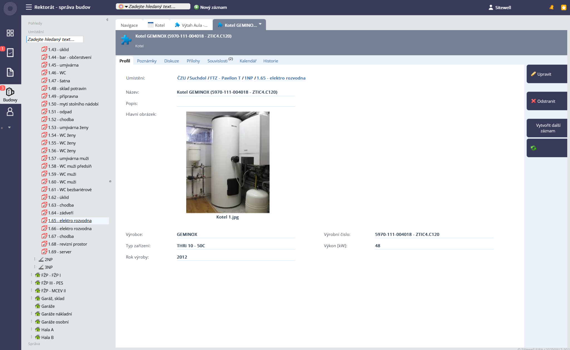Open FTZ - Pavilon T breadcrumb link
The width and height of the screenshot is (570, 350).
(x=225, y=78)
